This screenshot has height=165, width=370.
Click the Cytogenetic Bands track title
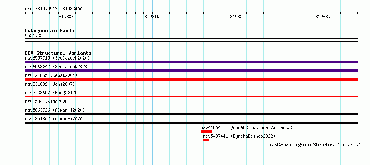[49, 31]
